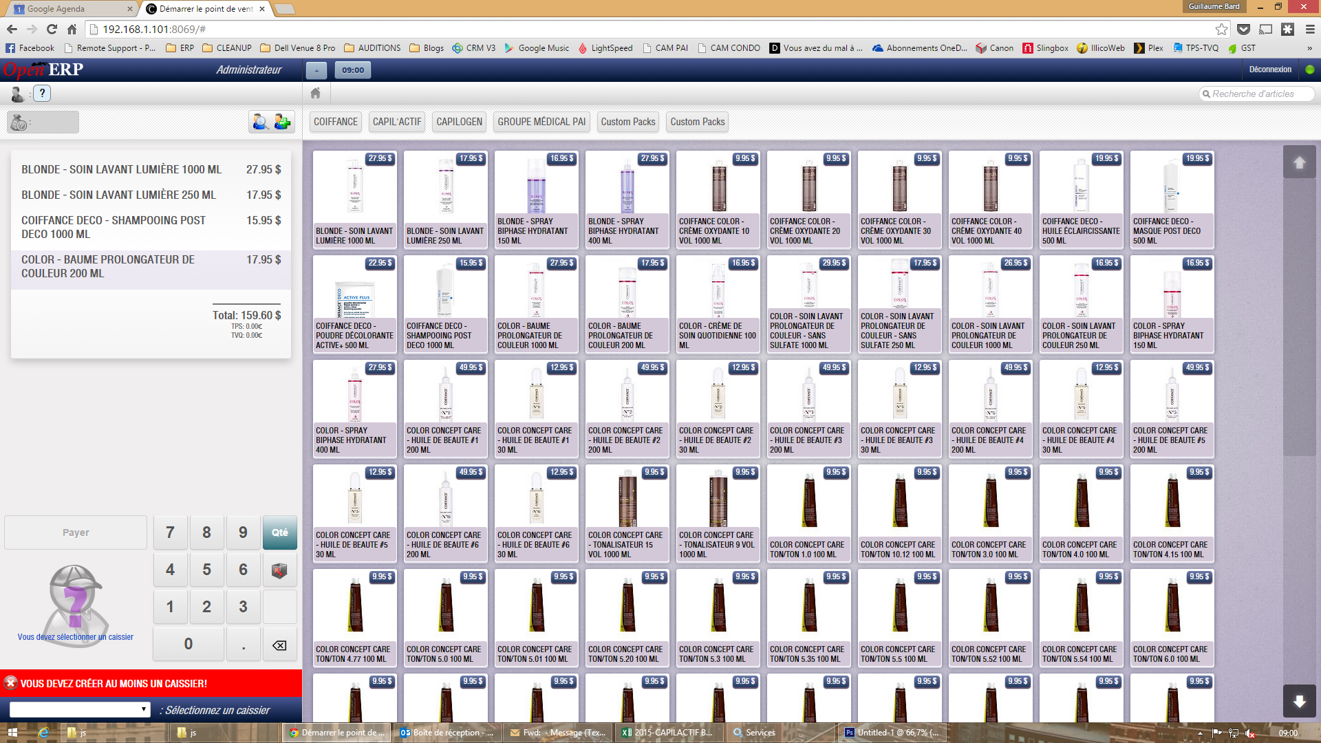Add COIFFANCE DECO POUDRE DÉCOLORANTE ACTIVE+ product
Viewport: 1321px width, 743px height.
pos(354,304)
